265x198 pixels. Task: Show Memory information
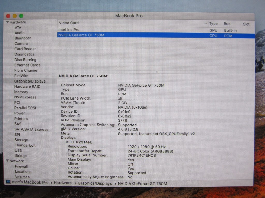(21, 92)
